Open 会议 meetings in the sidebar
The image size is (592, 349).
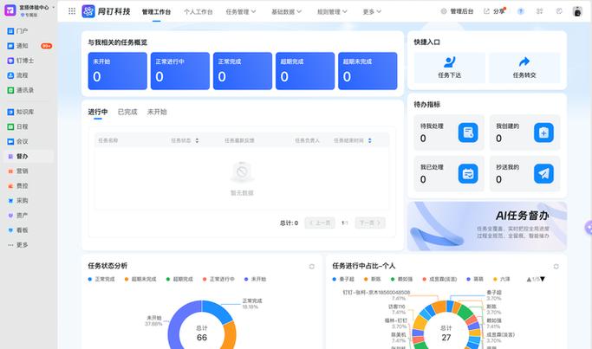pyautogui.click(x=17, y=141)
